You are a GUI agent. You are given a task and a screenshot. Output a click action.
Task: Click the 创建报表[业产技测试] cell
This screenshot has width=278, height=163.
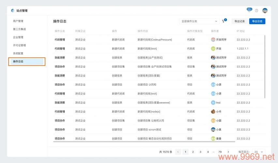[x=150, y=58]
